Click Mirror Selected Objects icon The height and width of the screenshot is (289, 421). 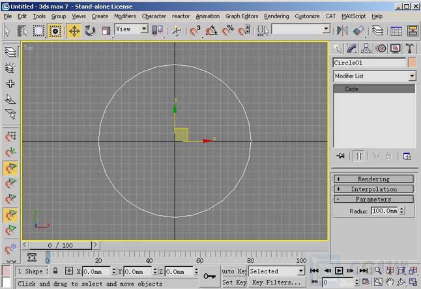point(342,31)
